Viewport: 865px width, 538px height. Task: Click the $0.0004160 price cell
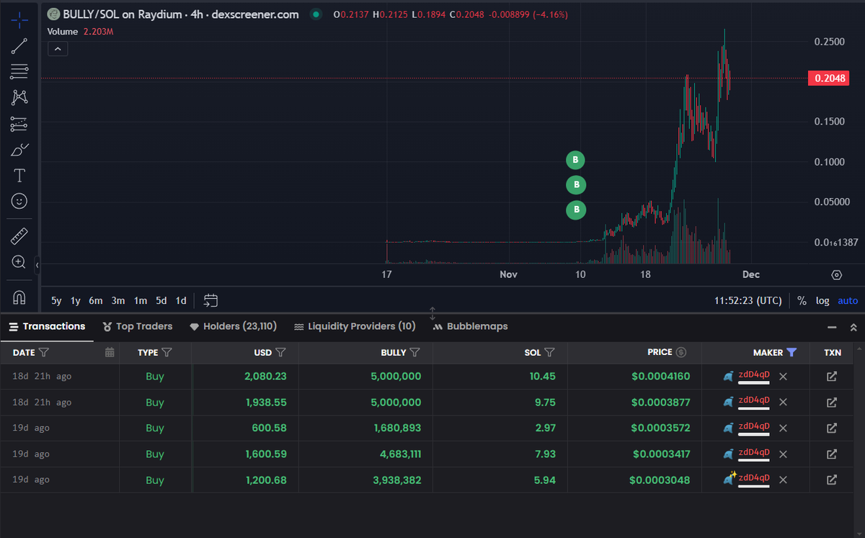(x=660, y=376)
